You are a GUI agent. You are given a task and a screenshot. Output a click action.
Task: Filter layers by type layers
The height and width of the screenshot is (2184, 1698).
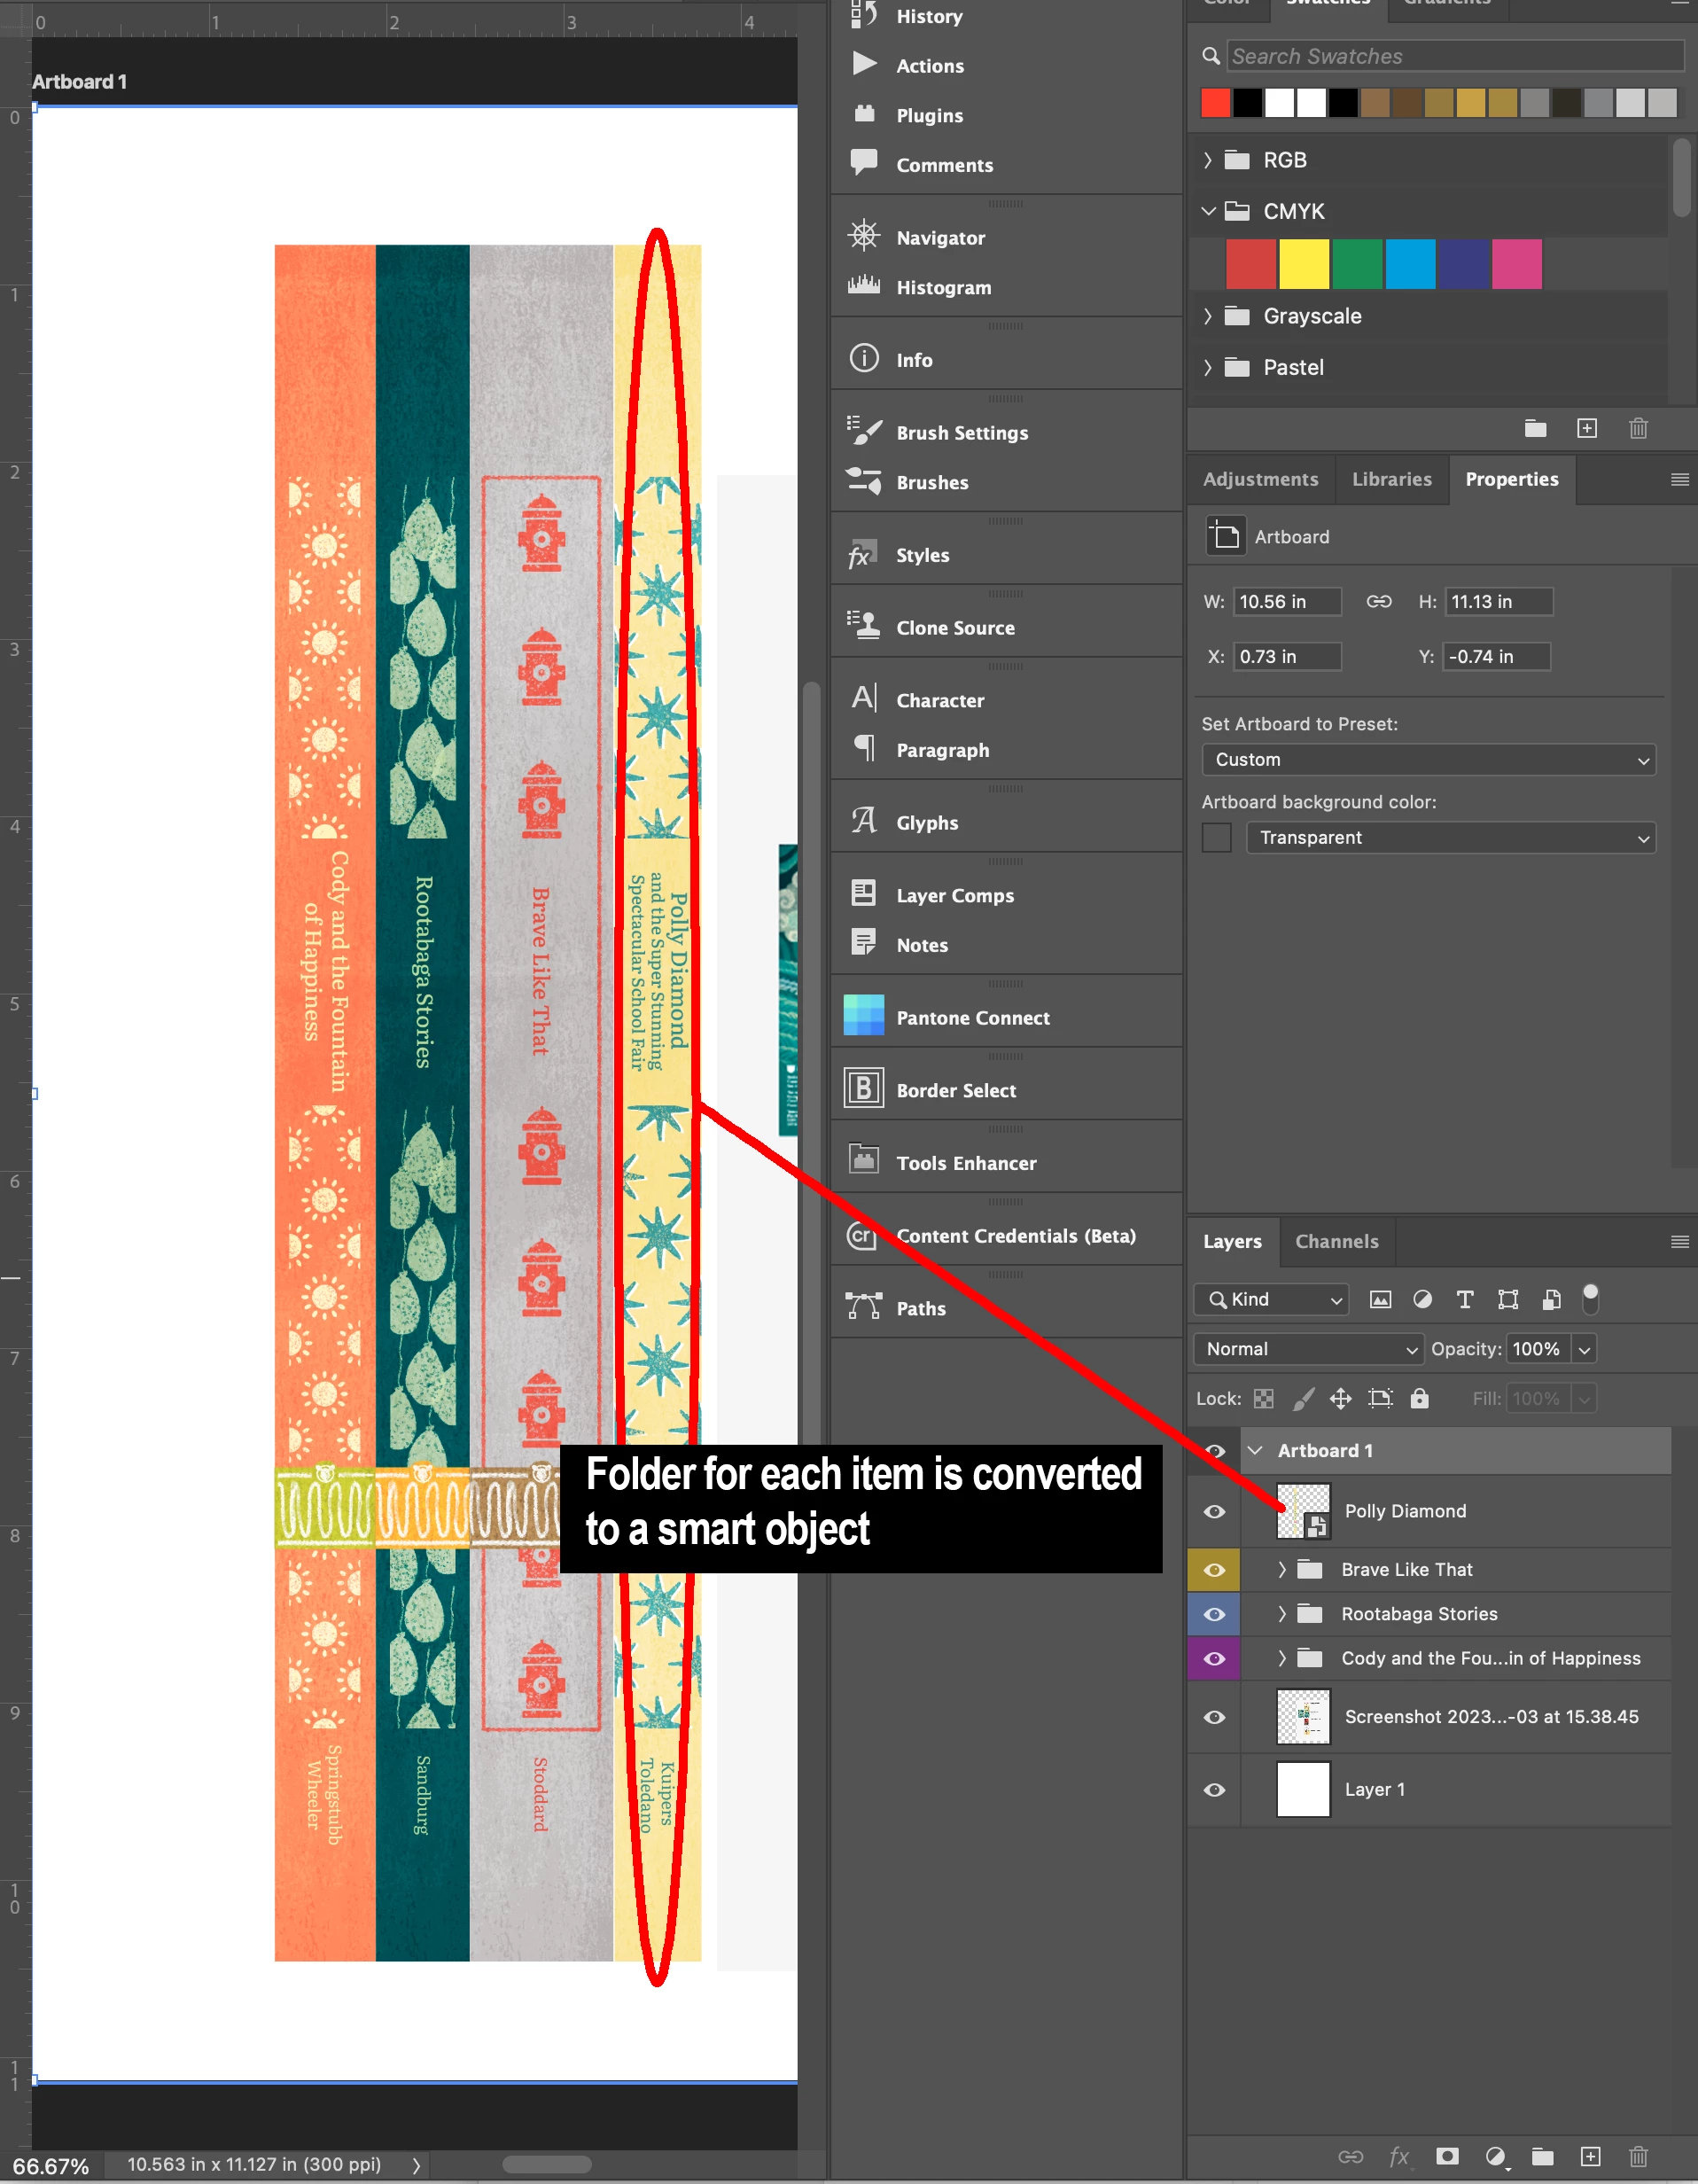point(1465,1300)
